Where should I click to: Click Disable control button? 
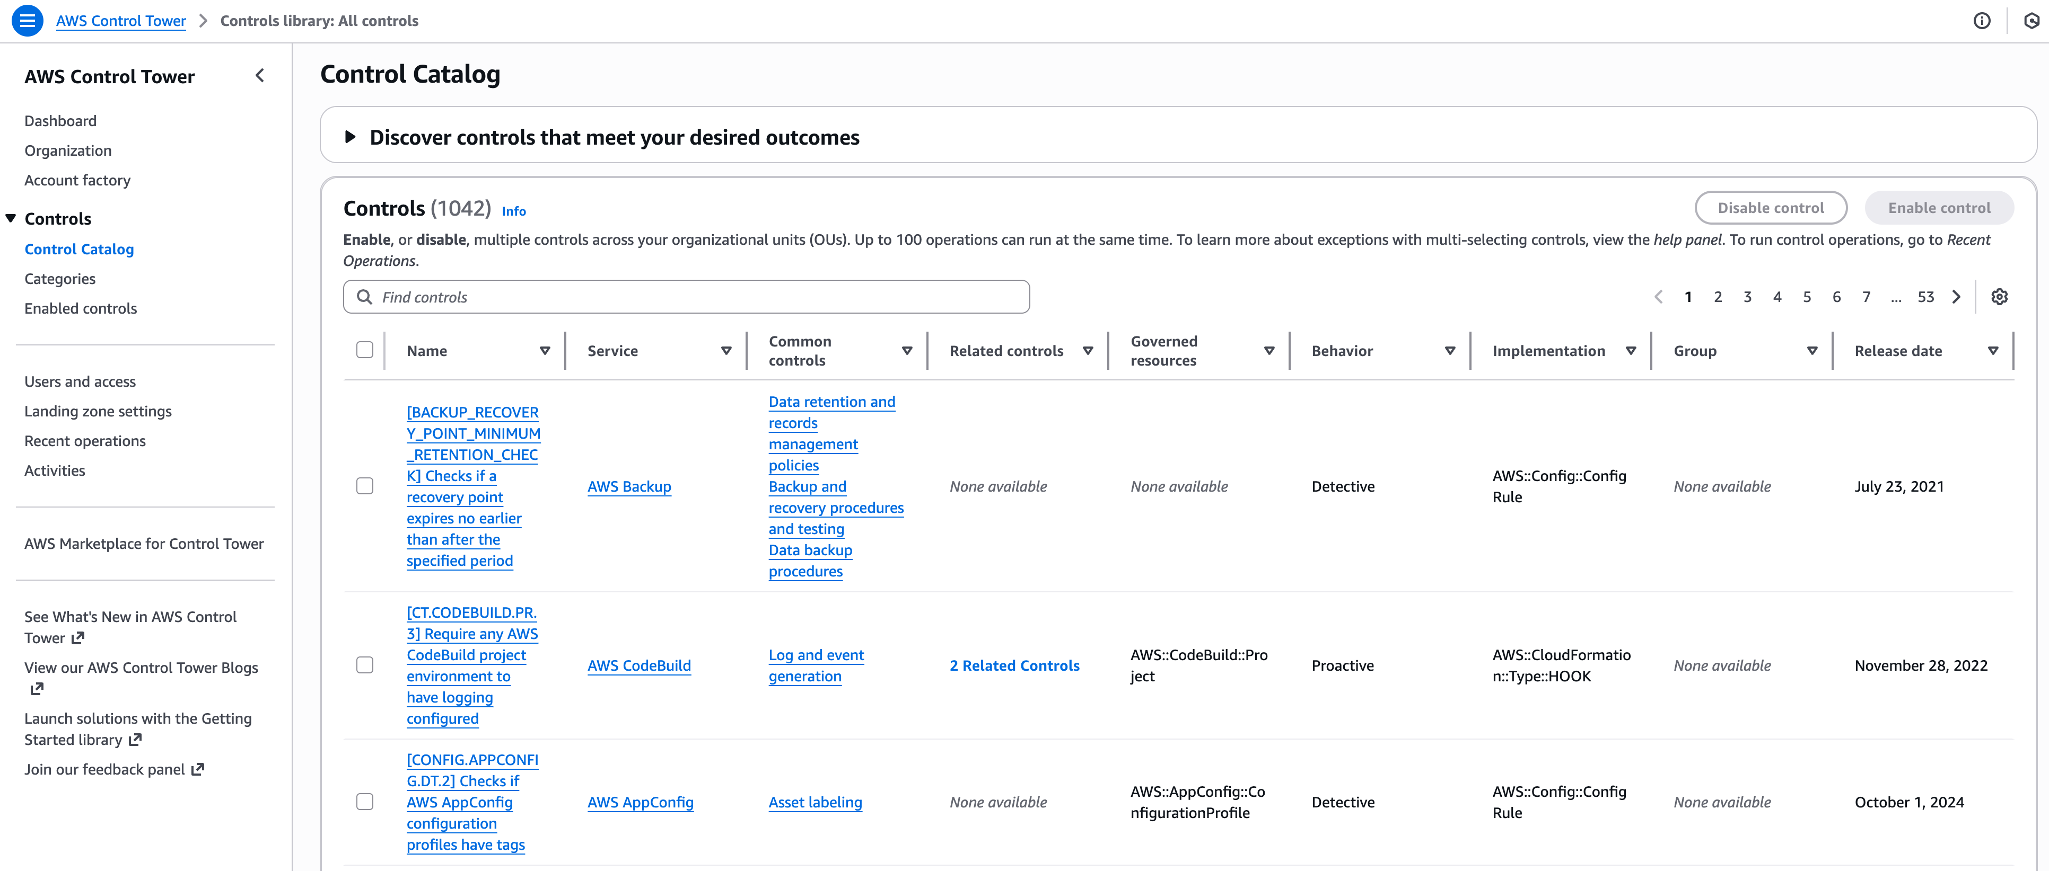[x=1770, y=208]
